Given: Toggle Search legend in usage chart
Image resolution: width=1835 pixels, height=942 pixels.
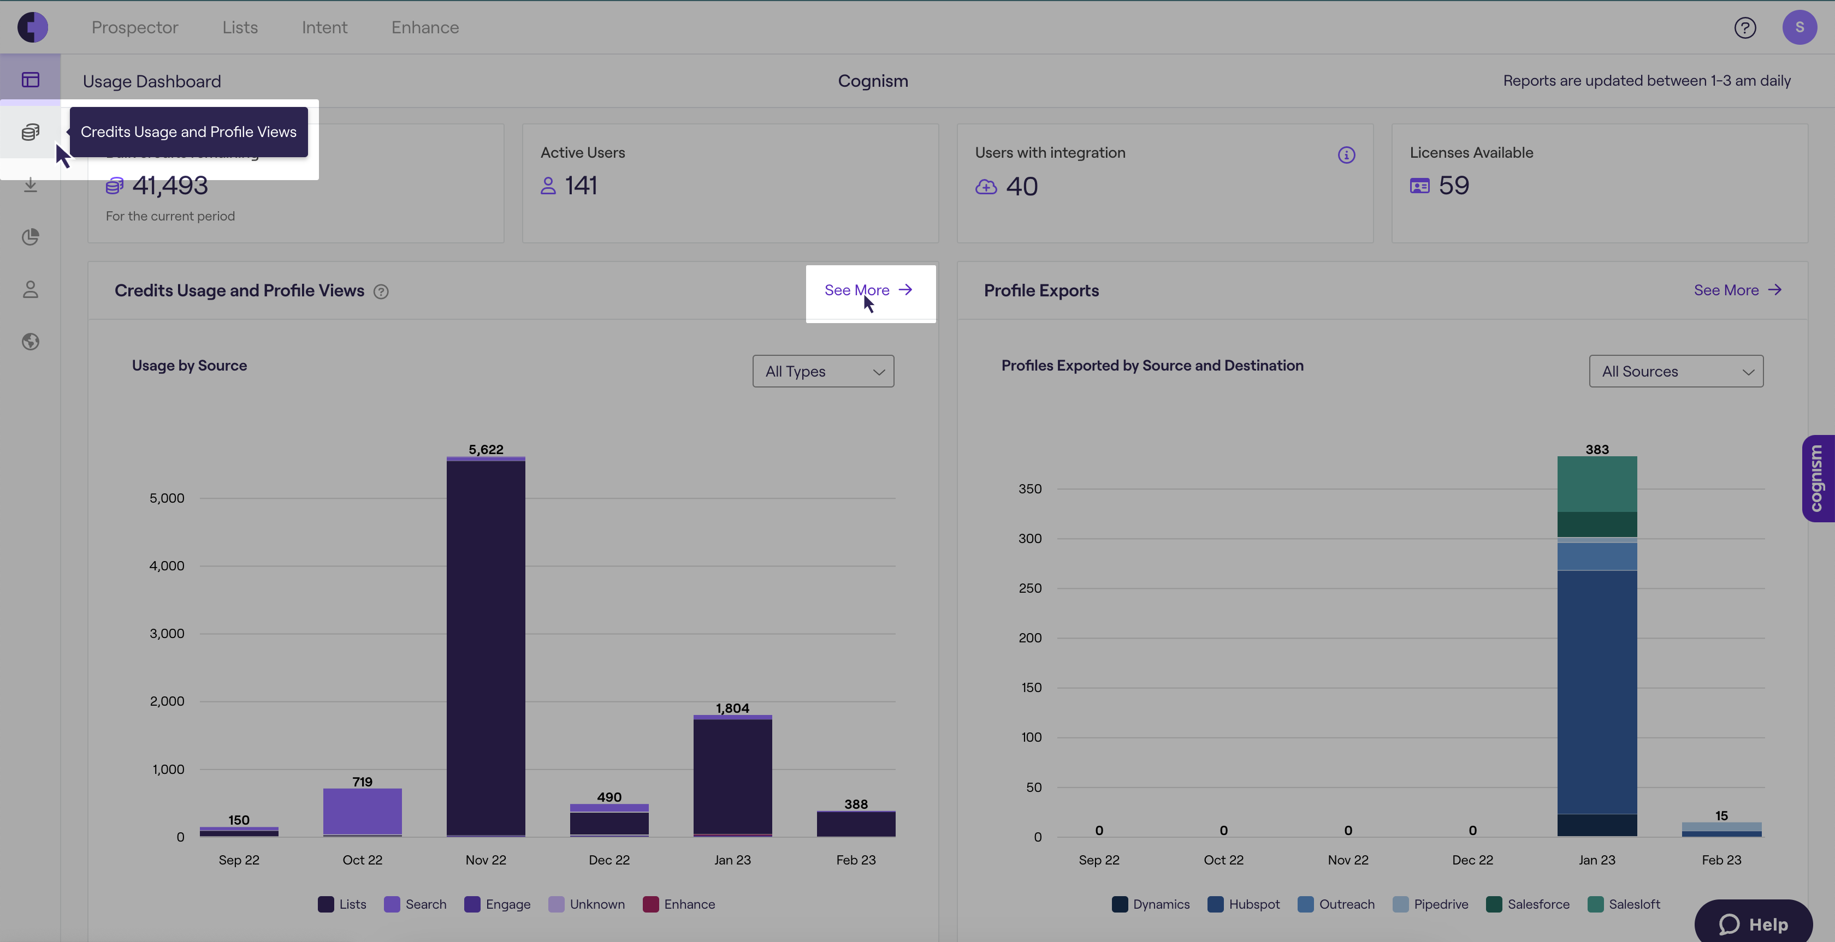Looking at the screenshot, I should coord(415,904).
